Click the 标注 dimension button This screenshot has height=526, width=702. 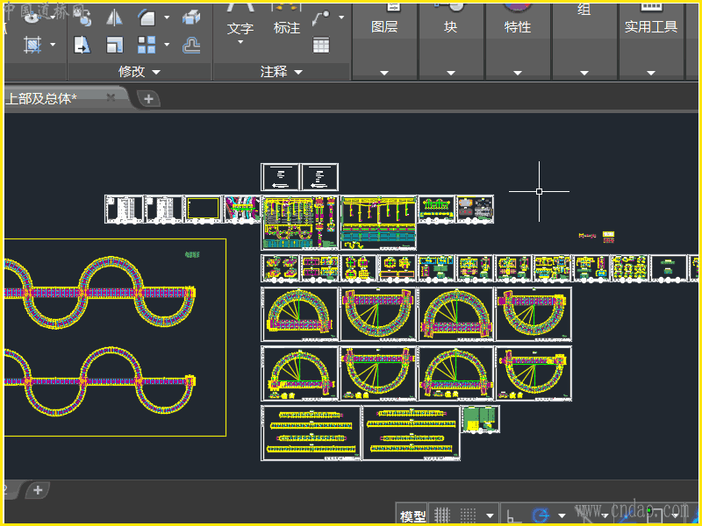(287, 28)
